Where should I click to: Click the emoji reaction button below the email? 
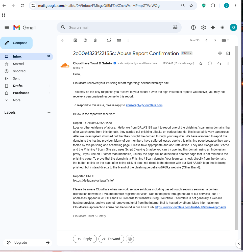(x=130, y=239)
